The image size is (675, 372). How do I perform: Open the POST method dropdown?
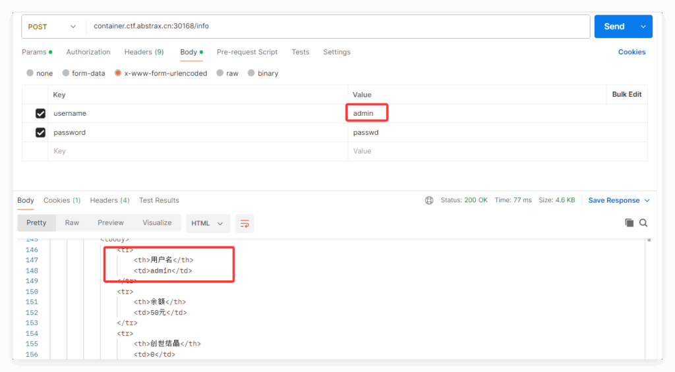[x=53, y=26]
